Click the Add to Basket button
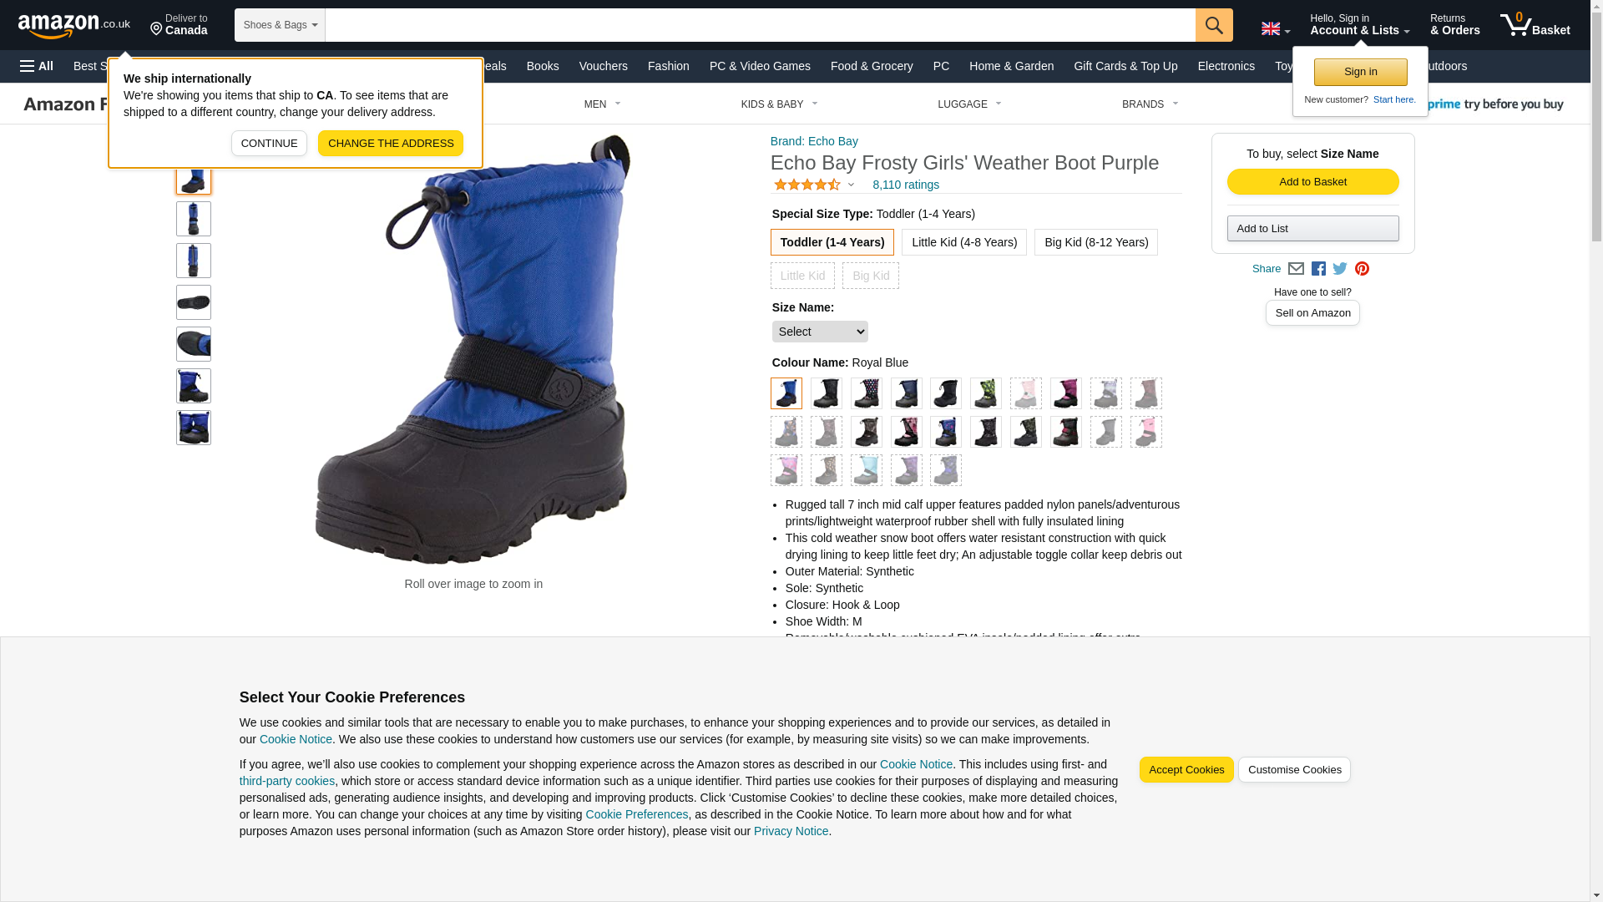The height and width of the screenshot is (902, 1603). click(x=1313, y=182)
